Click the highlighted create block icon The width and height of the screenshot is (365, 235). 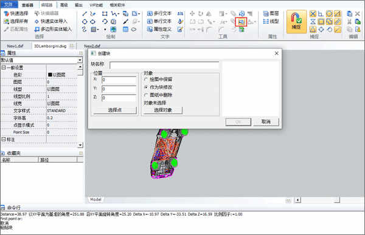coord(241,22)
